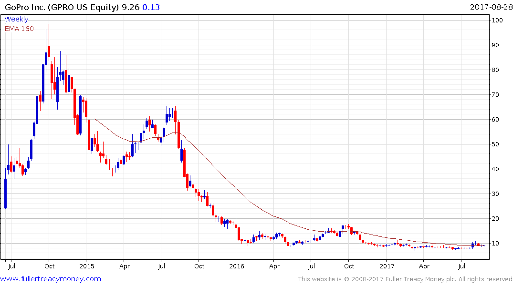Click the 100 price axis label
Image resolution: width=513 pixels, height=286 pixels.
coord(497,20)
